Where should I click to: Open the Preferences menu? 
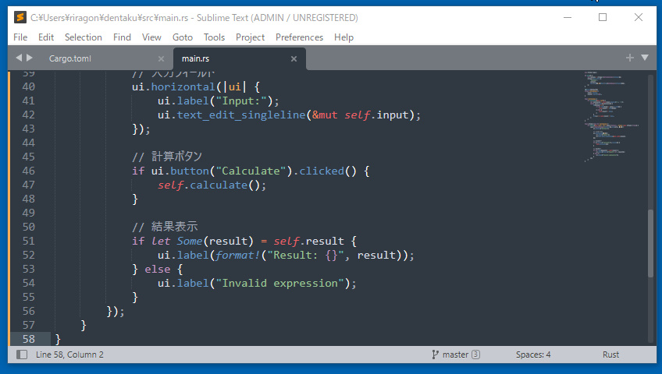299,37
